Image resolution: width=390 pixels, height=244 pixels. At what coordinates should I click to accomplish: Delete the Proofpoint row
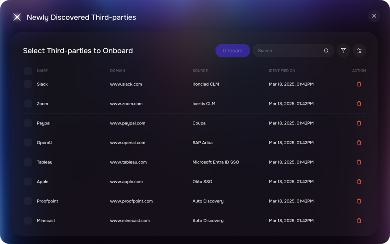(359, 201)
